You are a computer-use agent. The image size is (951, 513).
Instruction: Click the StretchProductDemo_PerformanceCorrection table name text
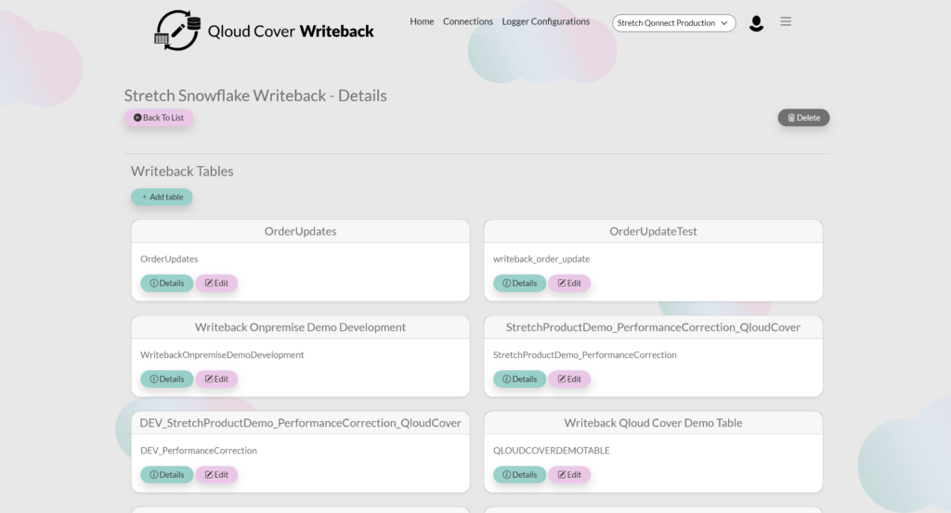tap(585, 355)
